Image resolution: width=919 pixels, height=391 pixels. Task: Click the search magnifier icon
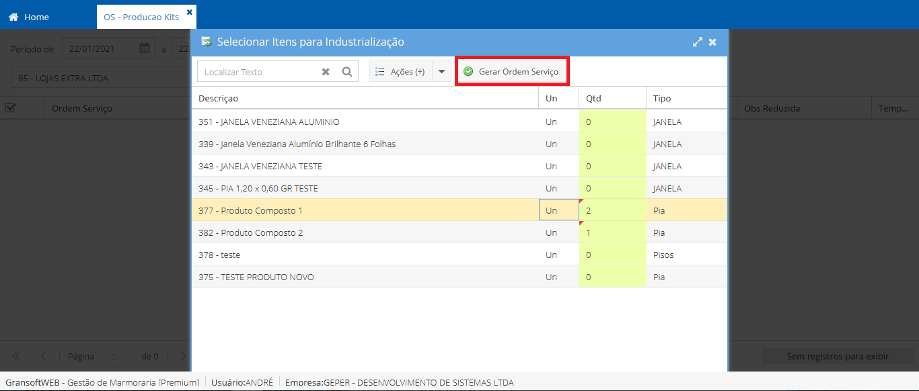(x=347, y=72)
